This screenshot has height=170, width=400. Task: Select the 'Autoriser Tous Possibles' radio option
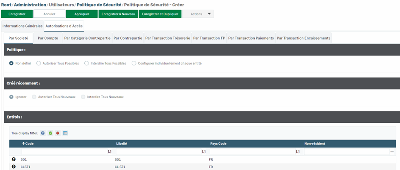point(39,63)
